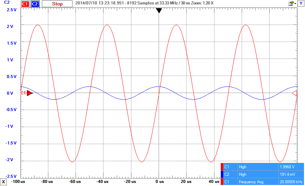
Task: Select the red C1 channel button
Action: tap(25, 4)
